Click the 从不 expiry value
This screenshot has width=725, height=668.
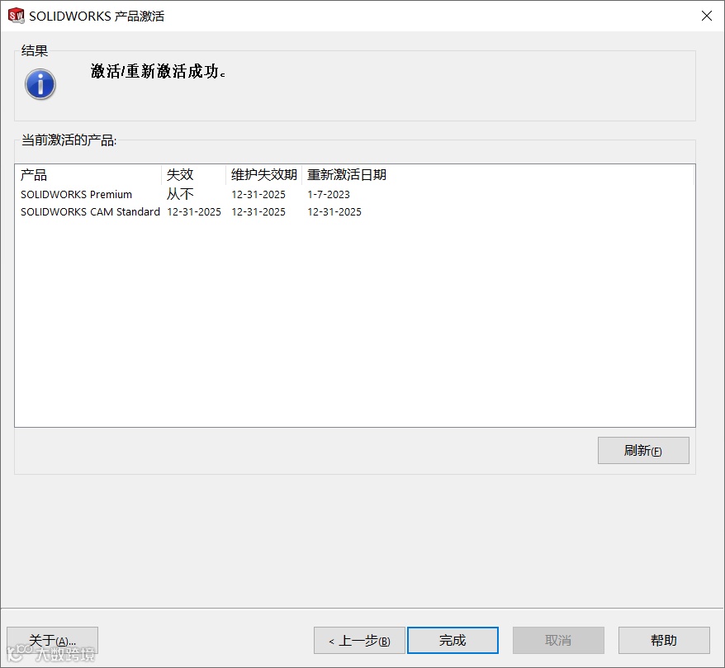tap(180, 194)
